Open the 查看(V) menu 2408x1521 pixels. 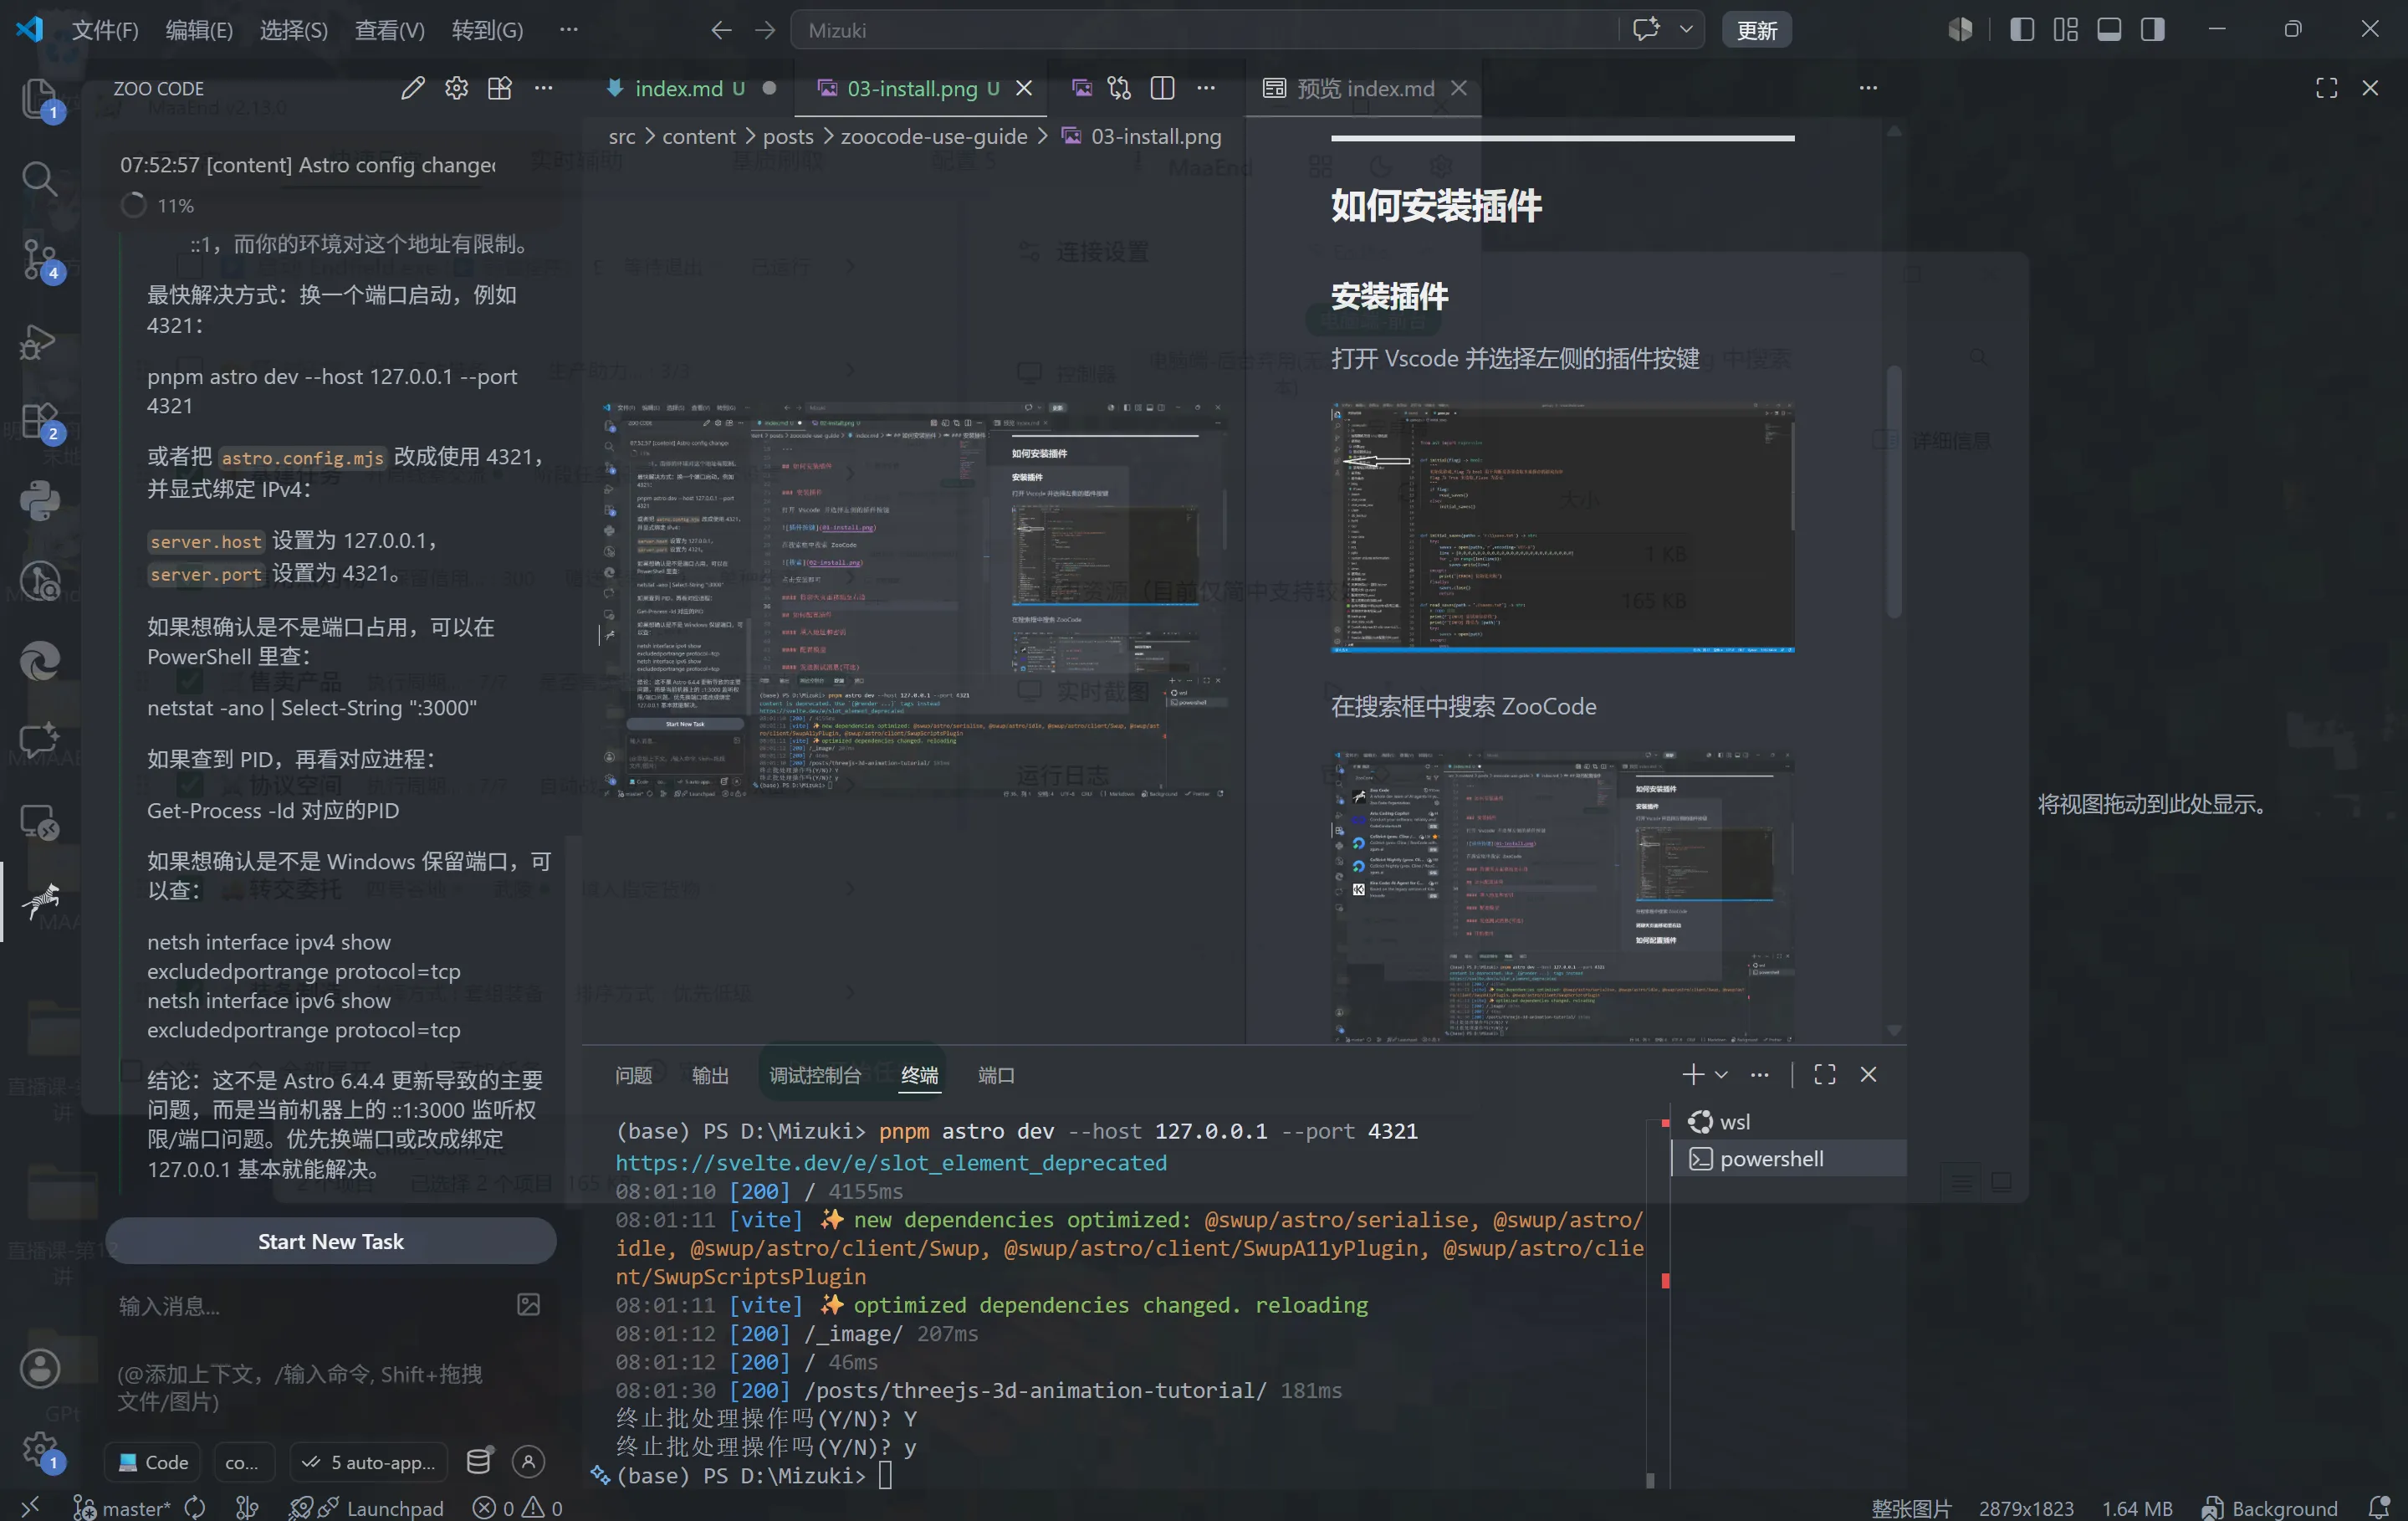pyautogui.click(x=389, y=30)
